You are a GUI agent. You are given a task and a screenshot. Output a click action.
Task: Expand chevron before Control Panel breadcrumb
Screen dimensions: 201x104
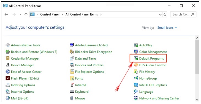37,15
